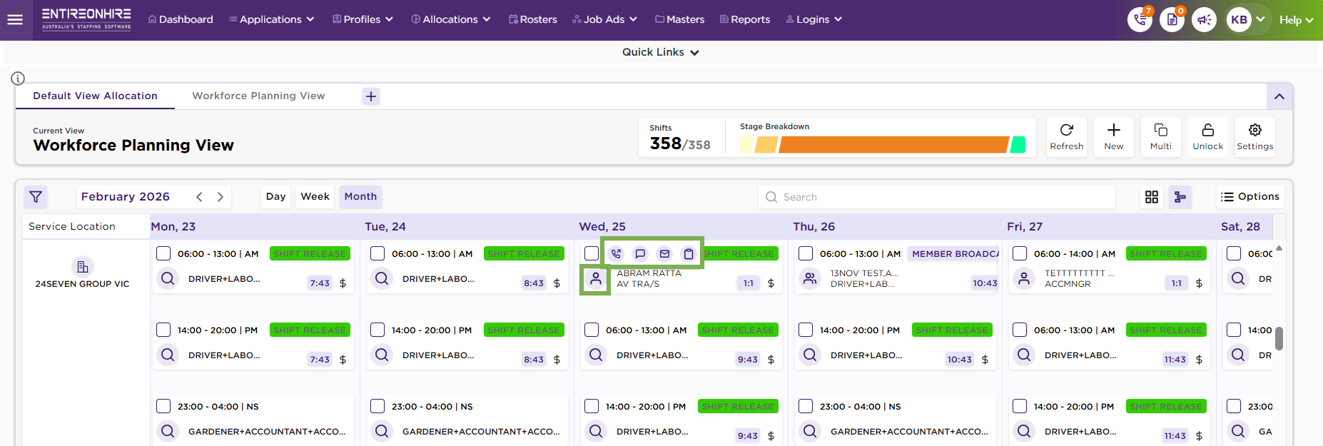
Task: Click the Refresh shifts button
Action: 1066,136
